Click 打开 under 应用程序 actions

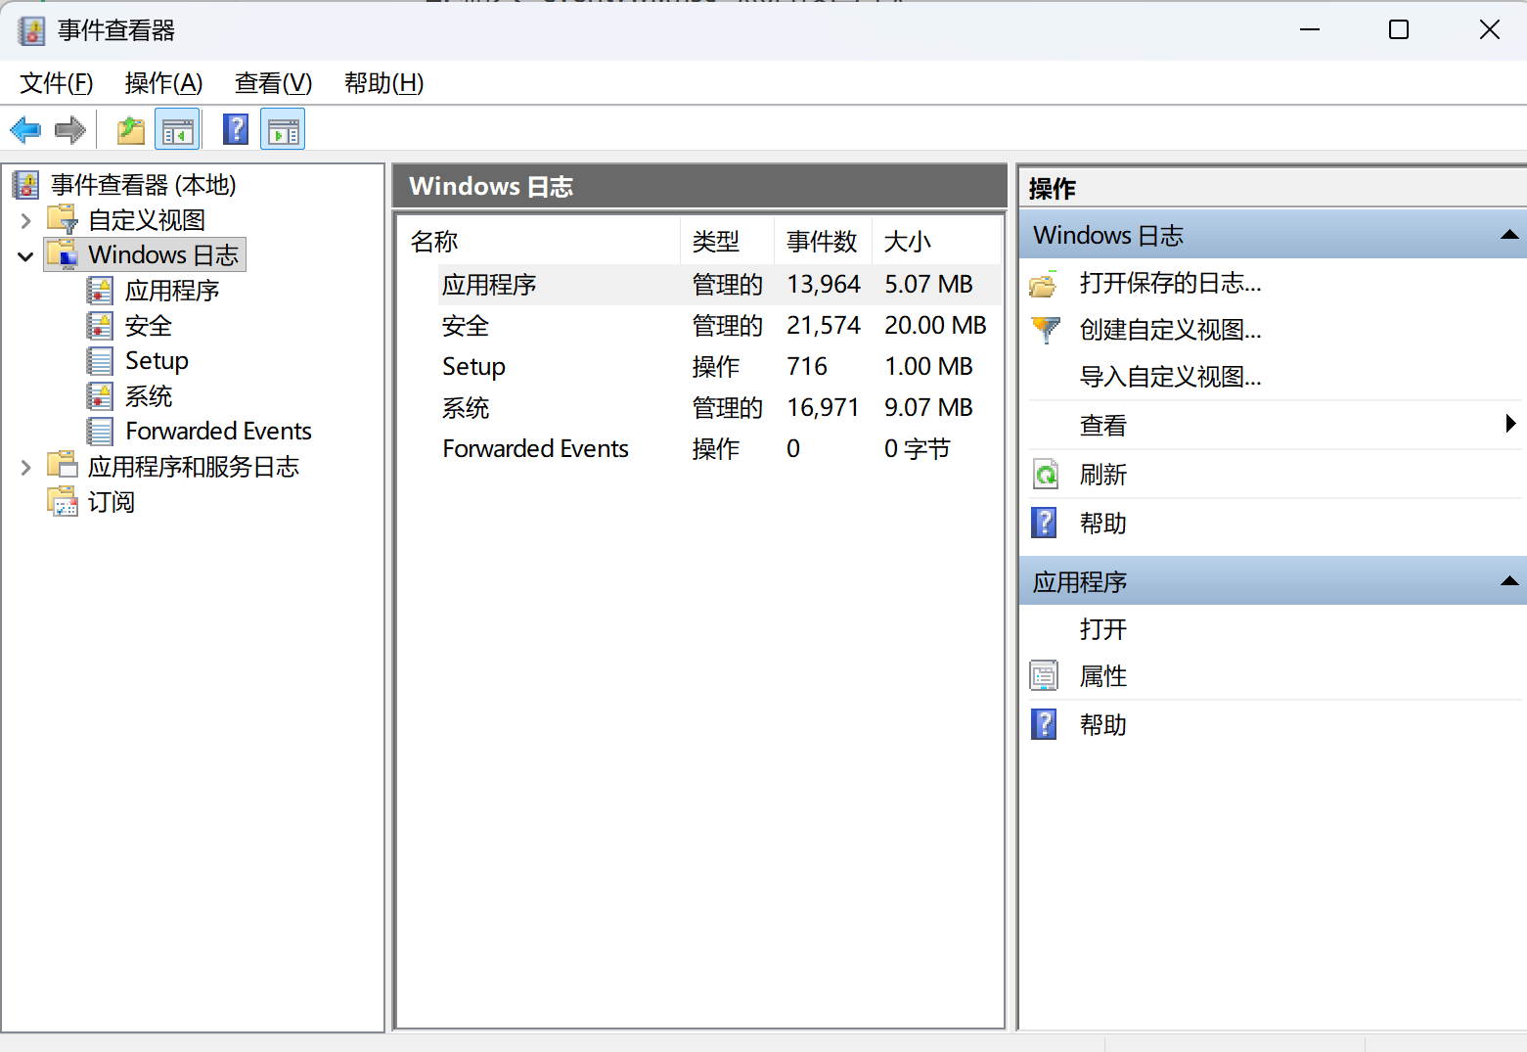1102,629
